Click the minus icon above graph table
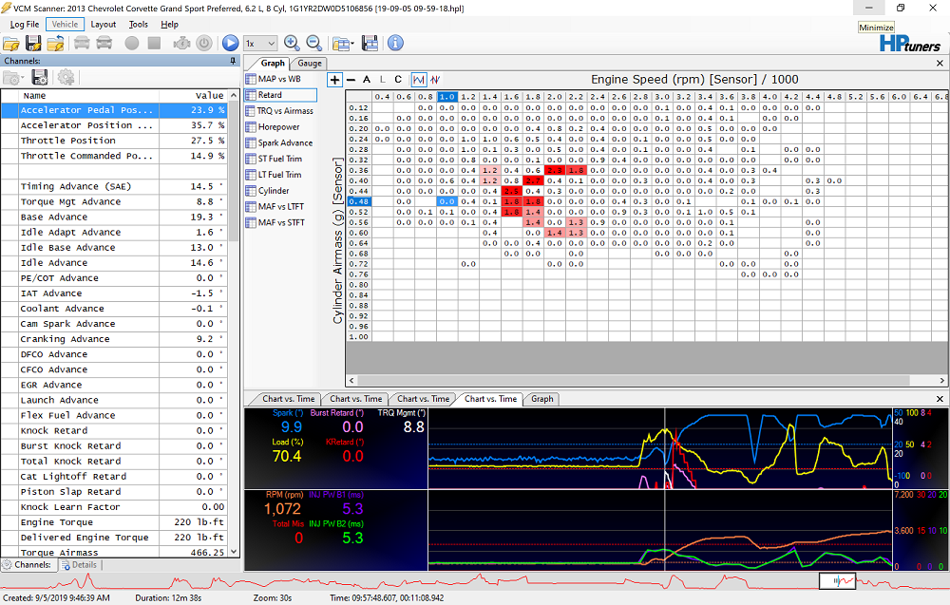The image size is (950, 605). tap(351, 80)
